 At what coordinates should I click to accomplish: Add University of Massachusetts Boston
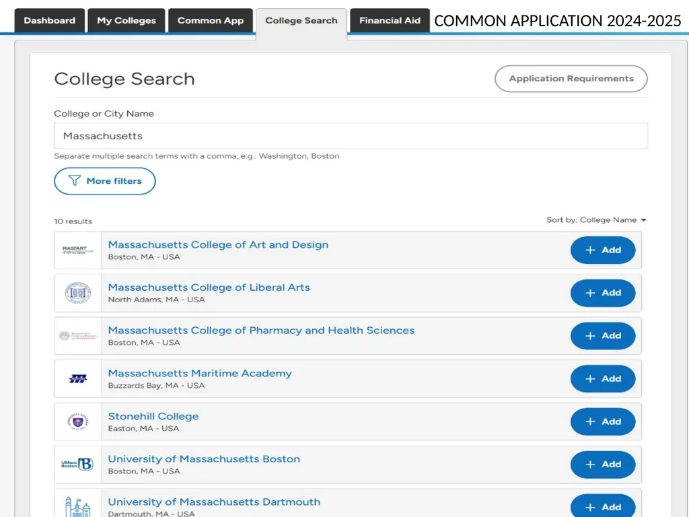click(x=603, y=464)
